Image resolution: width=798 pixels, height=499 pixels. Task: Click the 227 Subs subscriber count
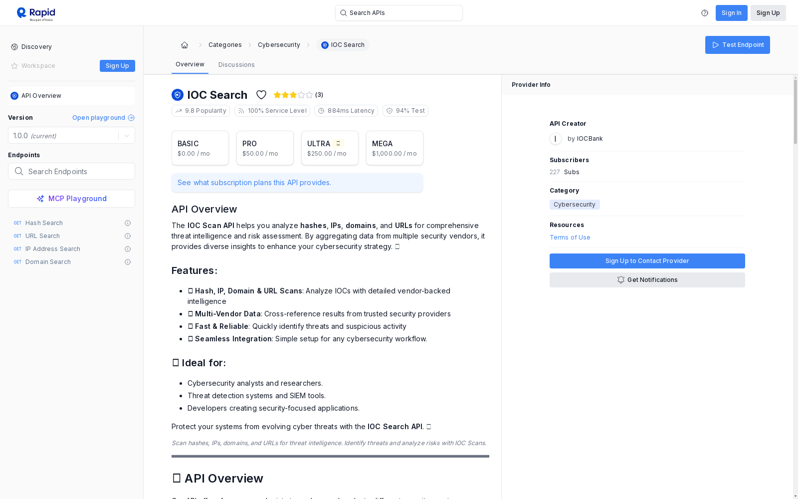tap(565, 172)
